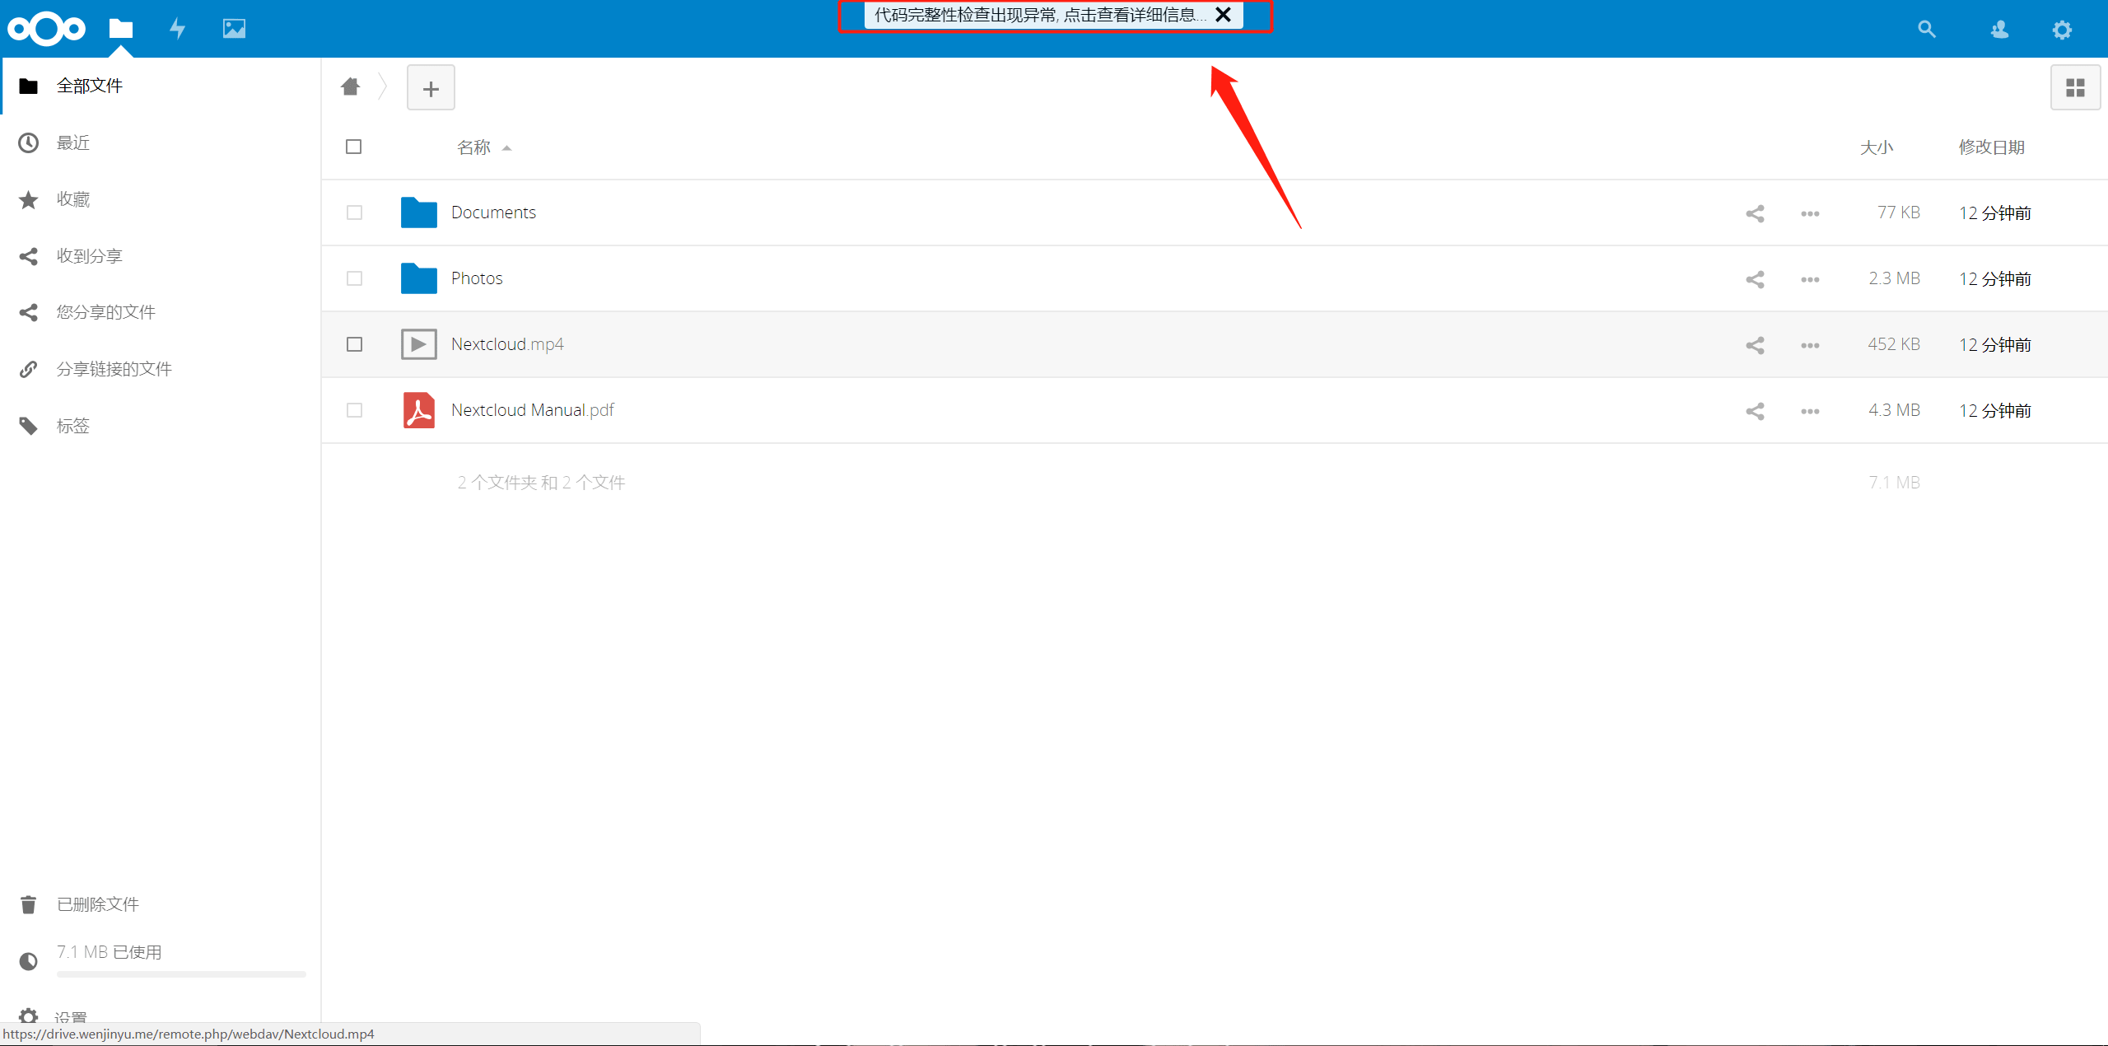Viewport: 2108px width, 1046px height.
Task: Select all files checkbox
Action: point(354,147)
